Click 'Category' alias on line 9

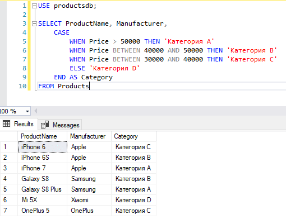pyautogui.click(x=97, y=77)
